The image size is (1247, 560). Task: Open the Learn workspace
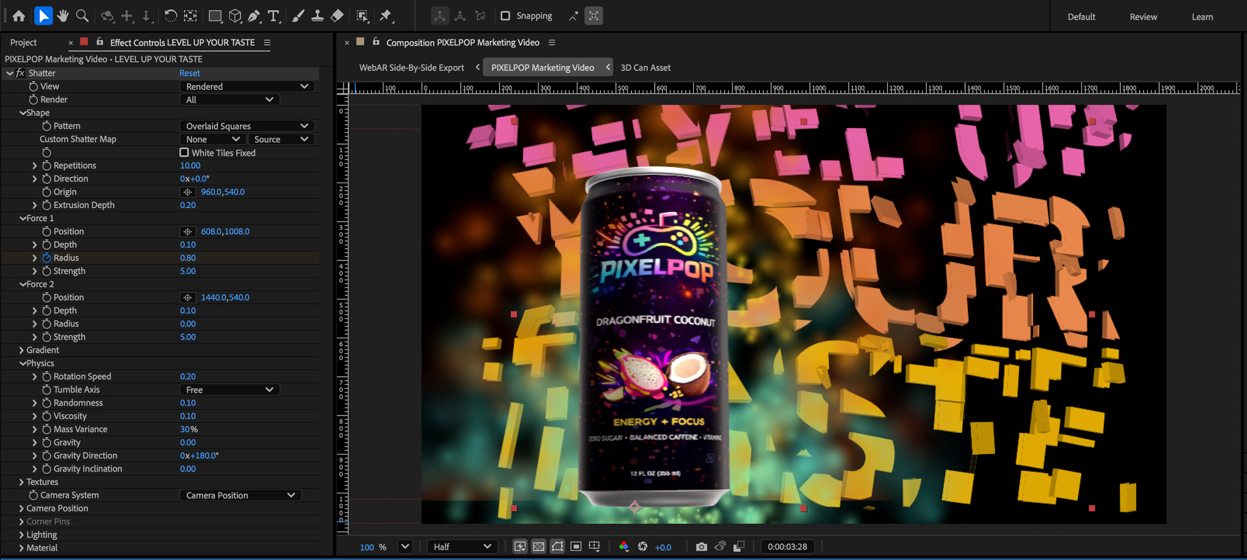click(1202, 17)
